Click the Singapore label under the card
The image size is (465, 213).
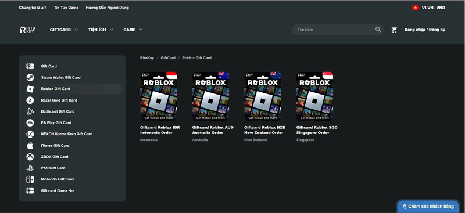(x=305, y=140)
